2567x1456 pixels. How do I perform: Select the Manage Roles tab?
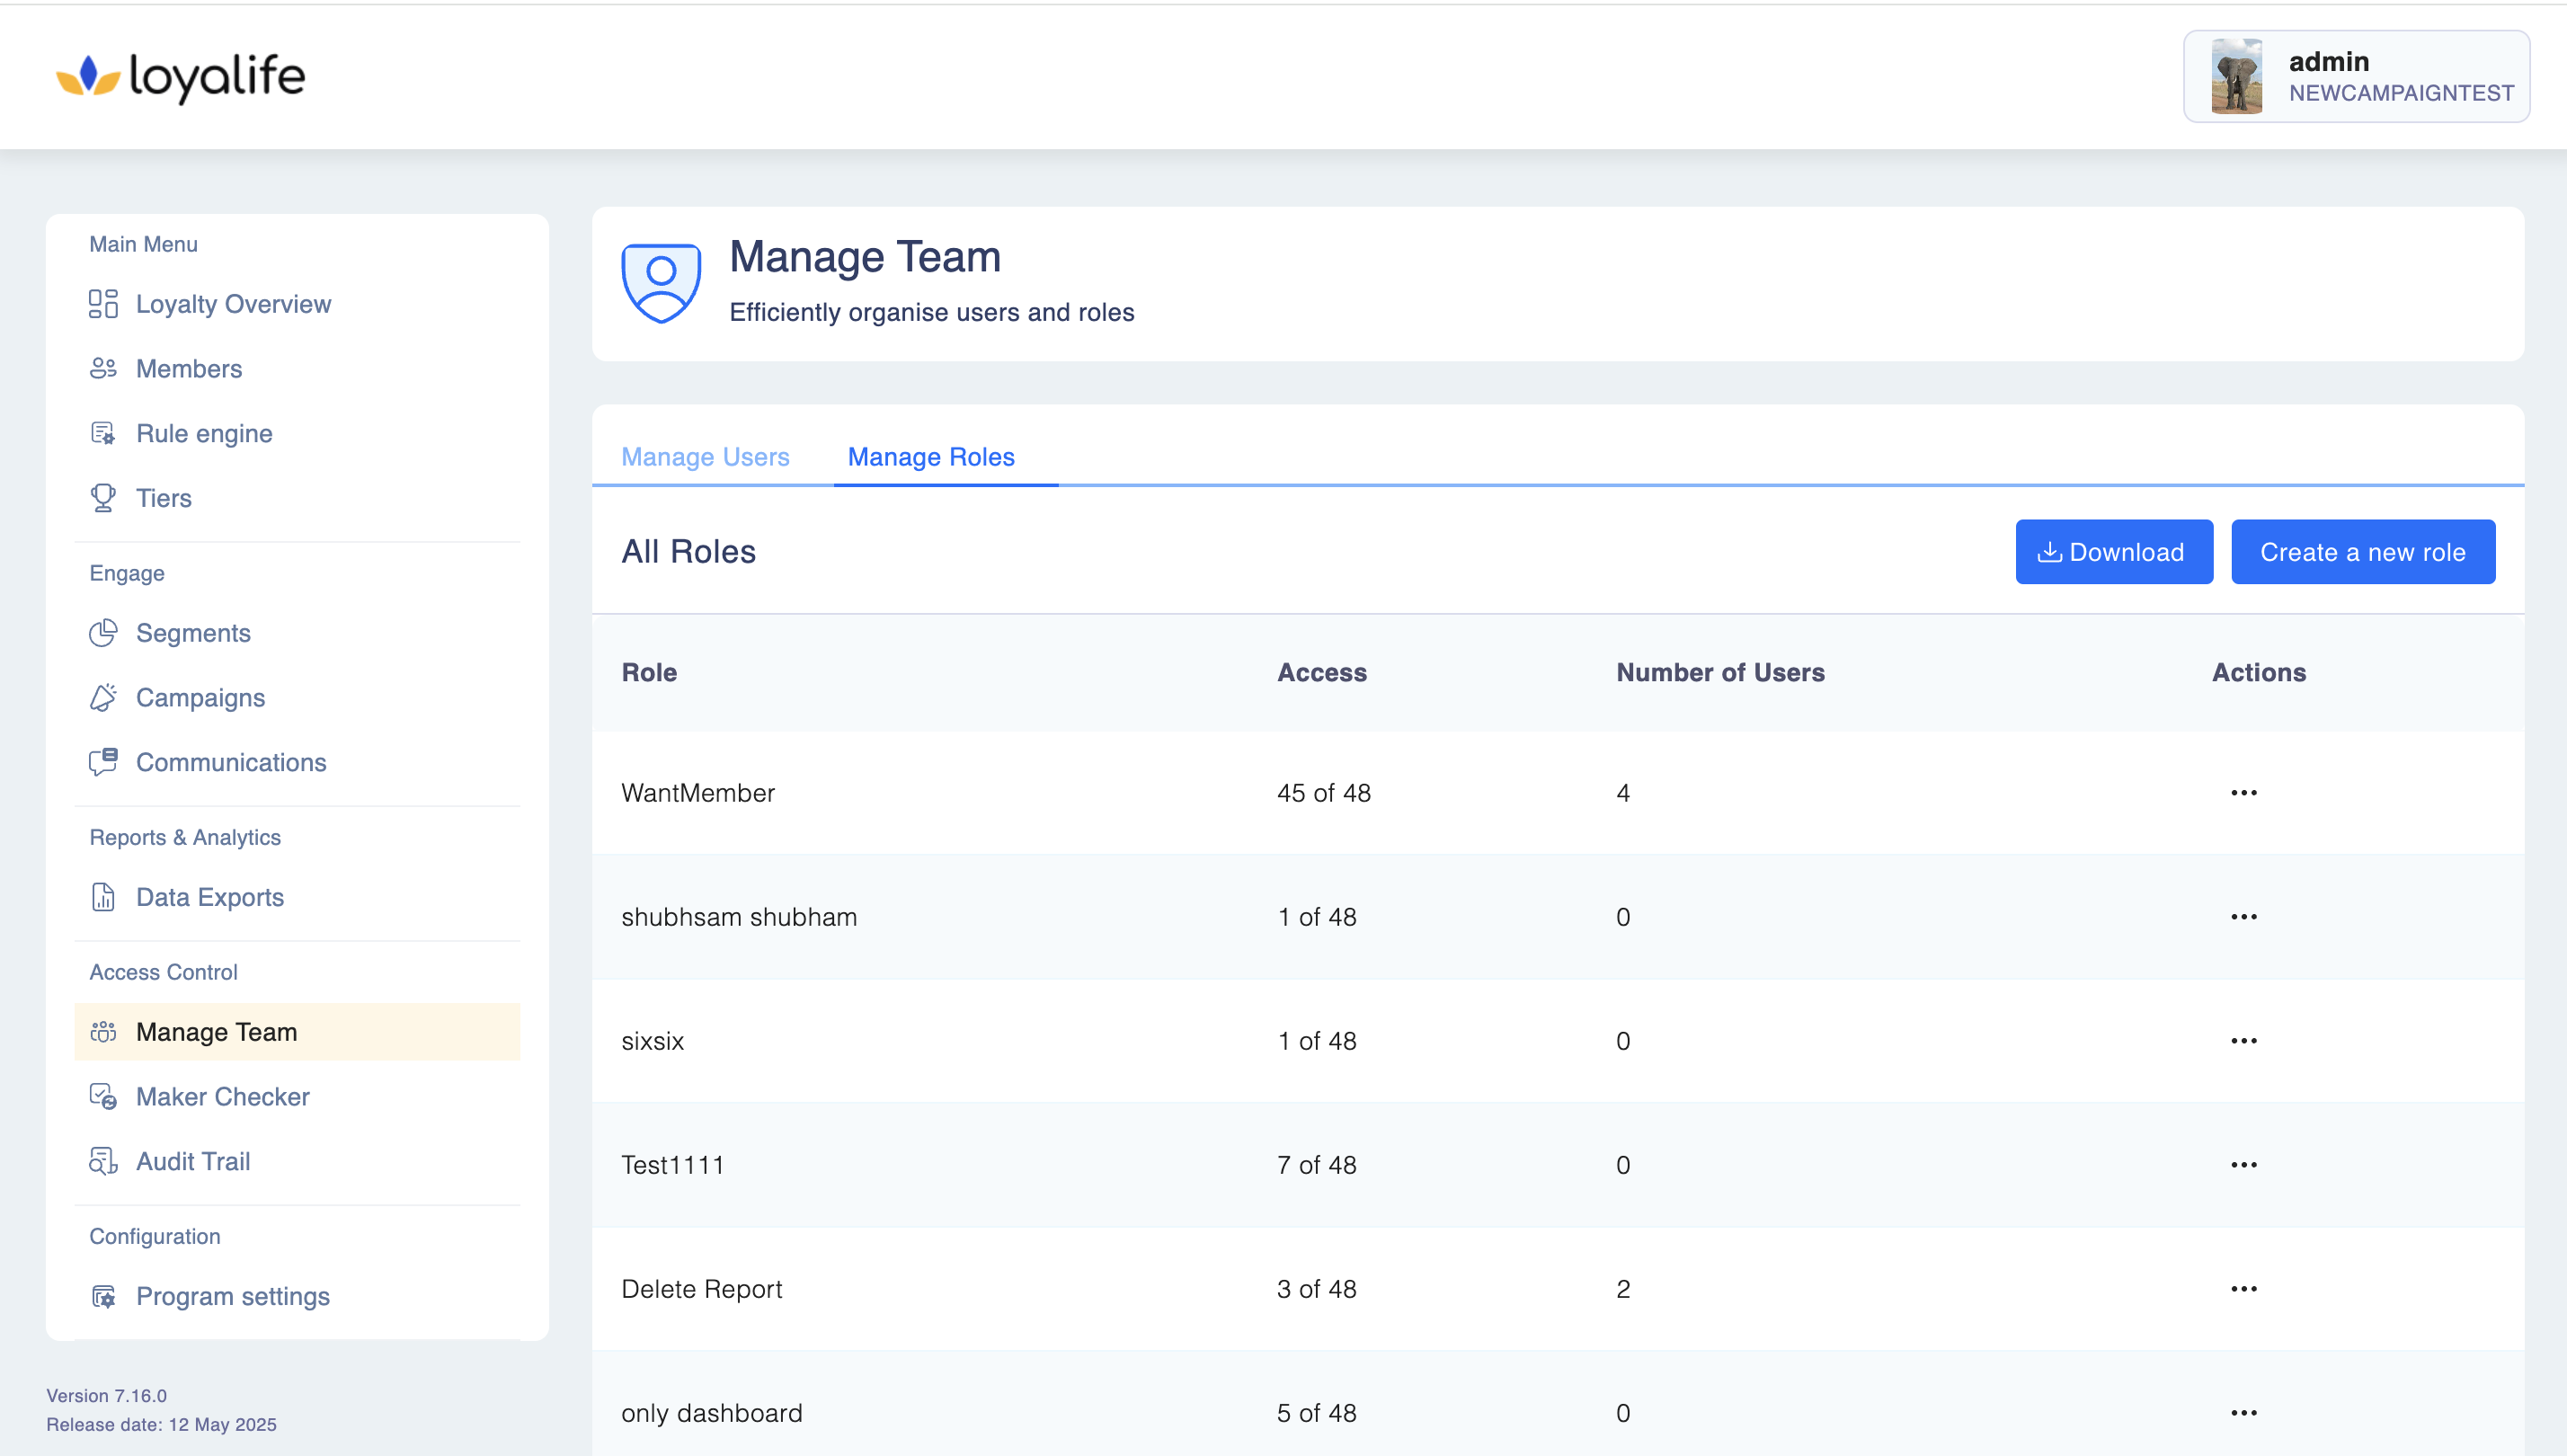tap(931, 457)
